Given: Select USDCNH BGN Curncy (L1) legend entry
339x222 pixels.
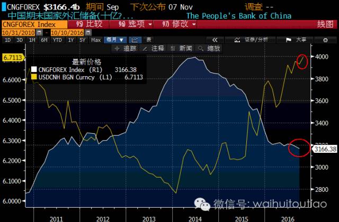Looking at the screenshot, I should pos(75,77).
